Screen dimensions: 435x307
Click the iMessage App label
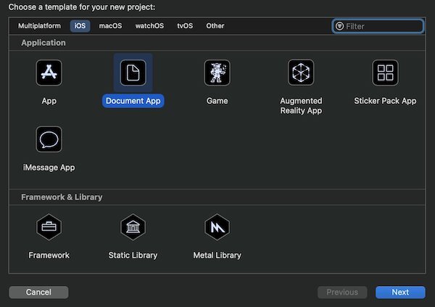(49, 168)
